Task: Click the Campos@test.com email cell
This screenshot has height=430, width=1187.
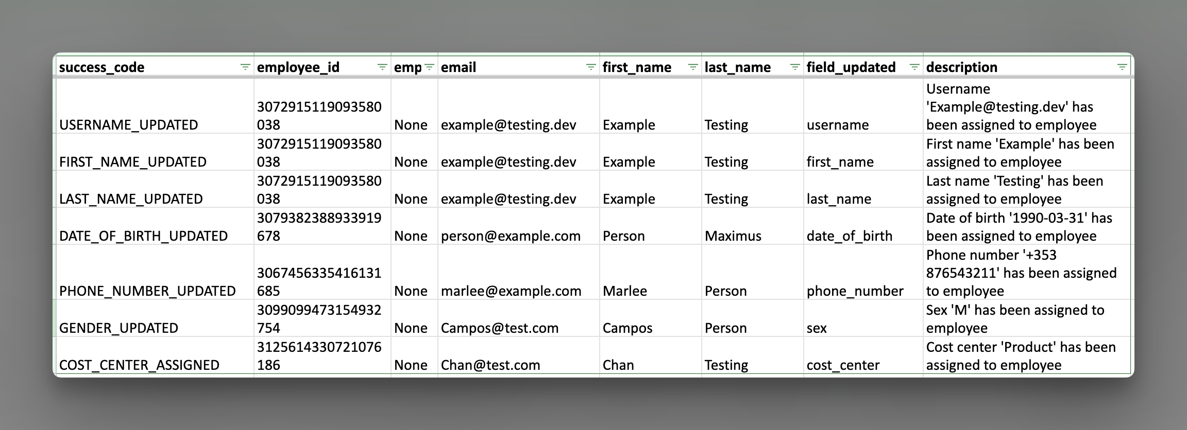Action: [519, 318]
